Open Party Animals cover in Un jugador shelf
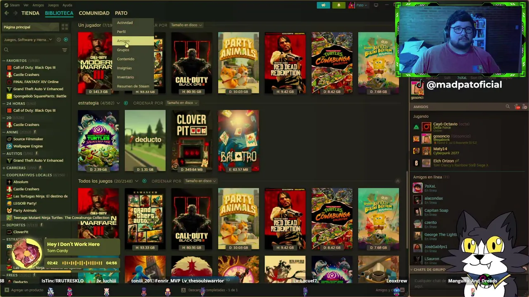Viewport: 529px width, 297px height. pos(238,63)
